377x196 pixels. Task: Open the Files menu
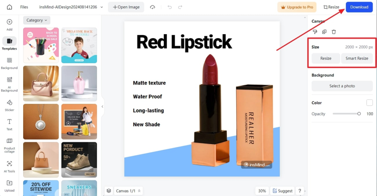24,7
